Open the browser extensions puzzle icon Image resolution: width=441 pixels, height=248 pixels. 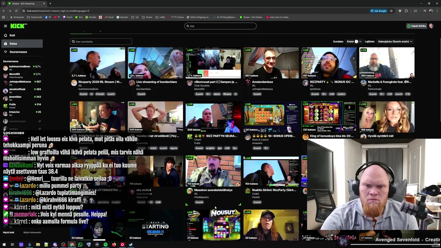pos(406,11)
